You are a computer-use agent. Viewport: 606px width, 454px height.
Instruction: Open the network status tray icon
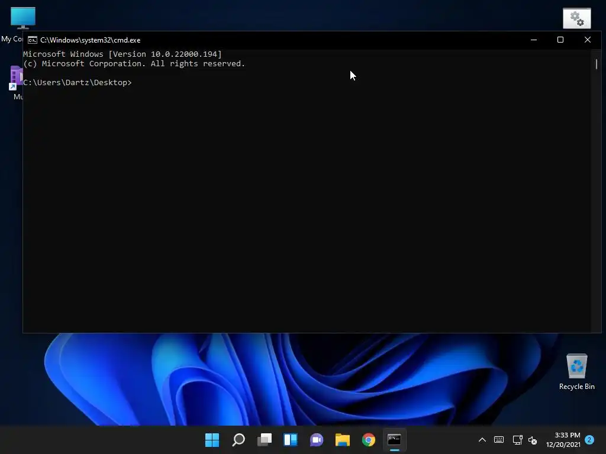pyautogui.click(x=517, y=440)
